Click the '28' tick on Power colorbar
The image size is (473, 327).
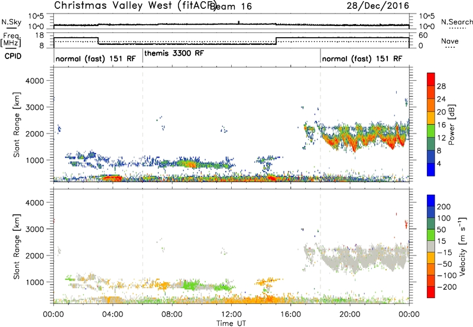(x=441, y=86)
